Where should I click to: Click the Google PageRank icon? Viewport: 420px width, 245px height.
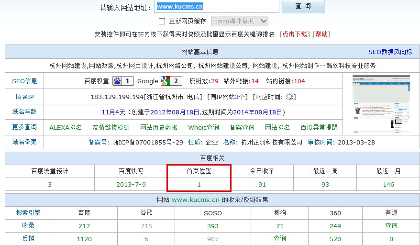(171, 81)
